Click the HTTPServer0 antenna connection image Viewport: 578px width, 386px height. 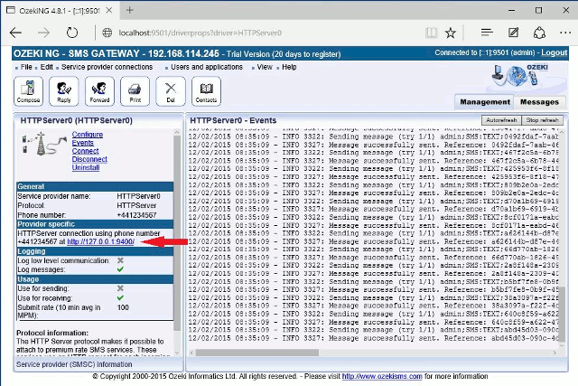[x=43, y=144]
